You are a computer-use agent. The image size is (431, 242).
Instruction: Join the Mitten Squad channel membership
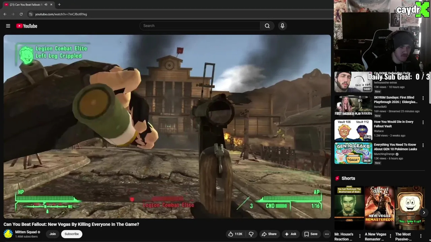pyautogui.click(x=53, y=234)
